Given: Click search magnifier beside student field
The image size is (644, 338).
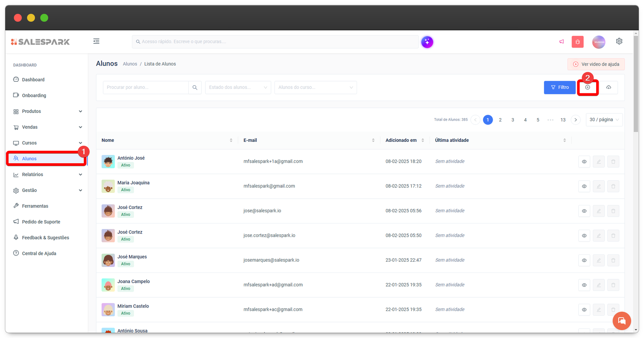Looking at the screenshot, I should click(195, 88).
